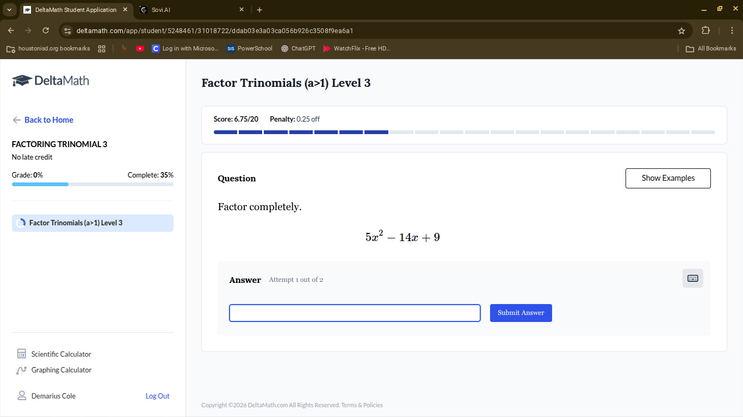Open Chrome's three-dot menu
Image resolution: width=743 pixels, height=417 pixels.
click(732, 30)
